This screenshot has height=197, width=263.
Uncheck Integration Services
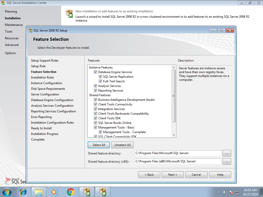point(95,109)
